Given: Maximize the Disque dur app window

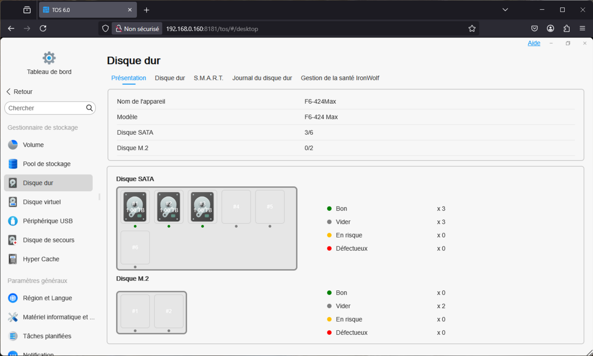Looking at the screenshot, I should pos(568,43).
